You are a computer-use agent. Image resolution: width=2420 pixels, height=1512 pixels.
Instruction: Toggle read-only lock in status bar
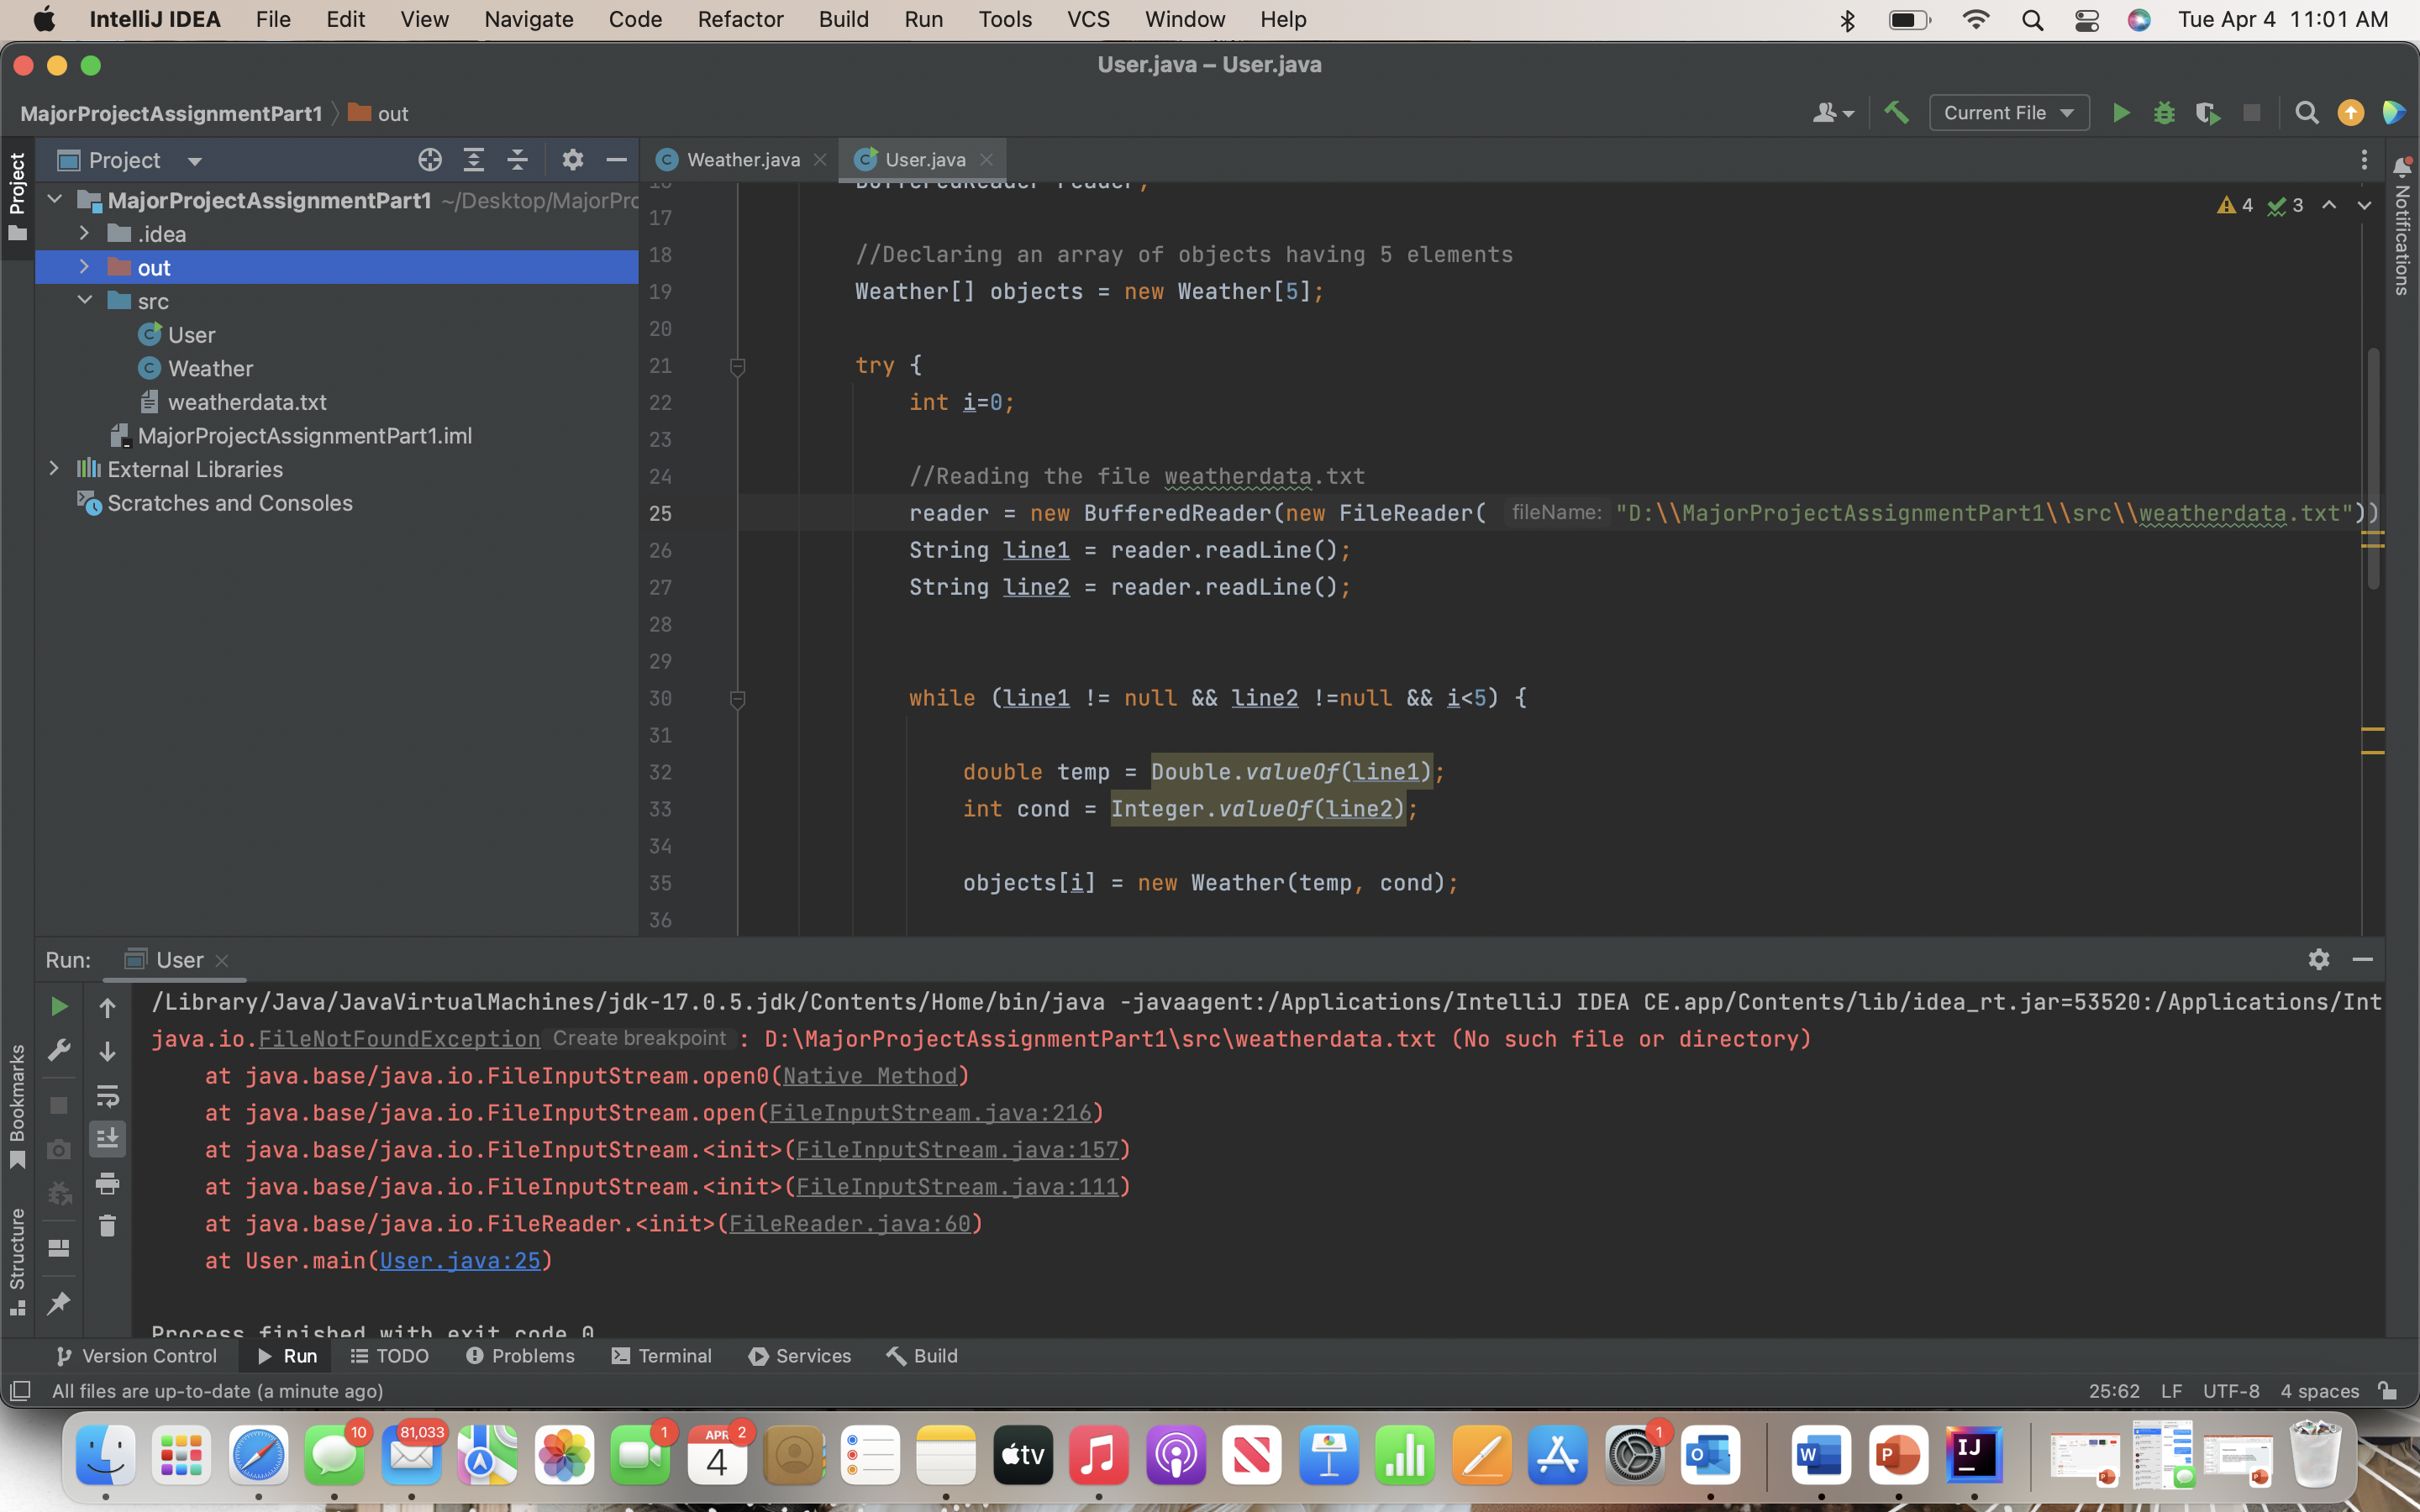pos(2388,1390)
